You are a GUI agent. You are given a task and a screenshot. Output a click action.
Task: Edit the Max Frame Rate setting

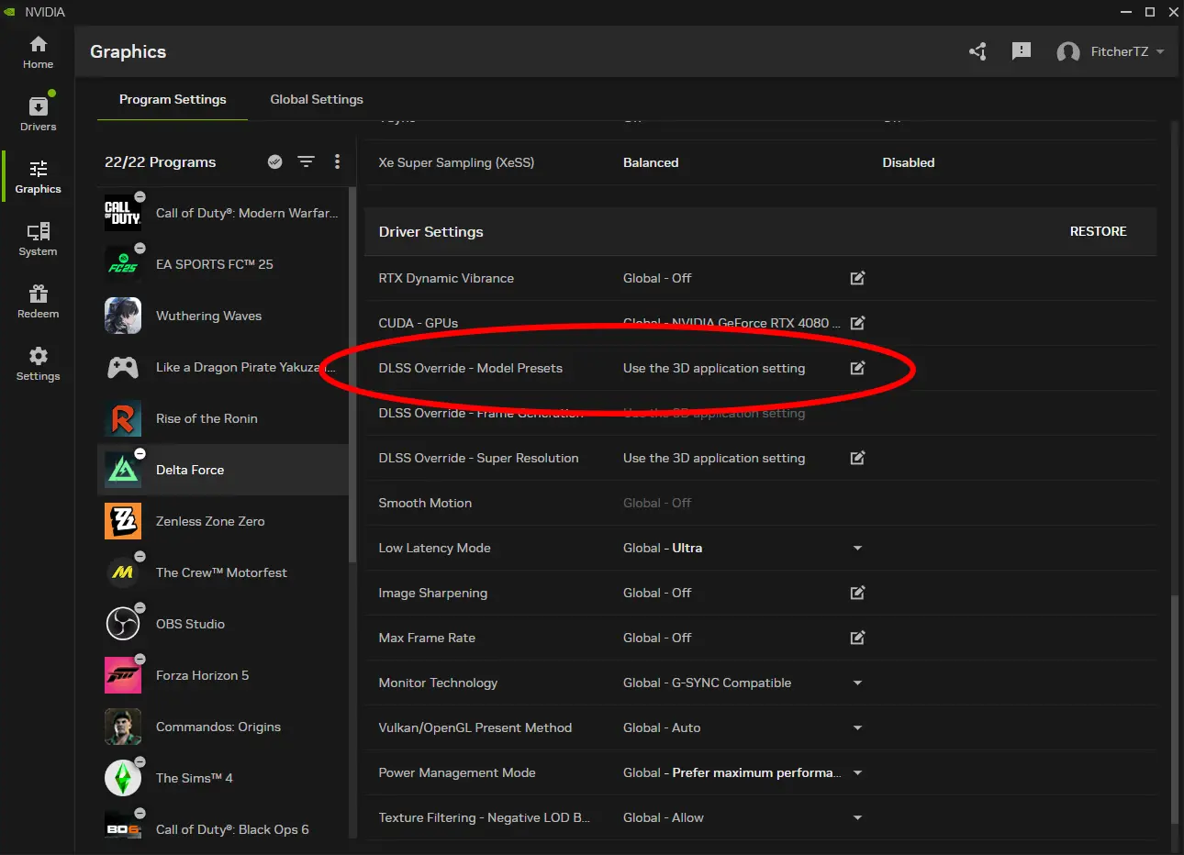coord(857,638)
